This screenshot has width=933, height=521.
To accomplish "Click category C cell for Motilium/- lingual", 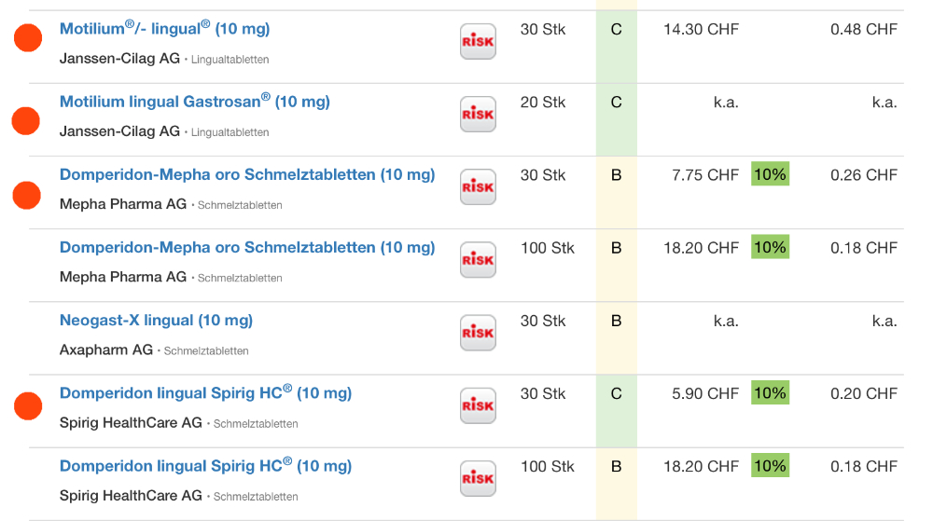I will (616, 30).
